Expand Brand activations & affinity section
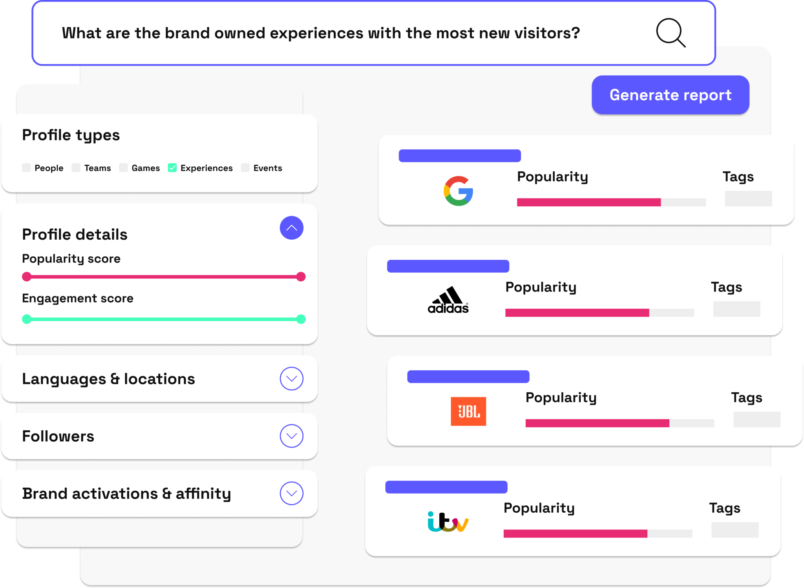 291,493
